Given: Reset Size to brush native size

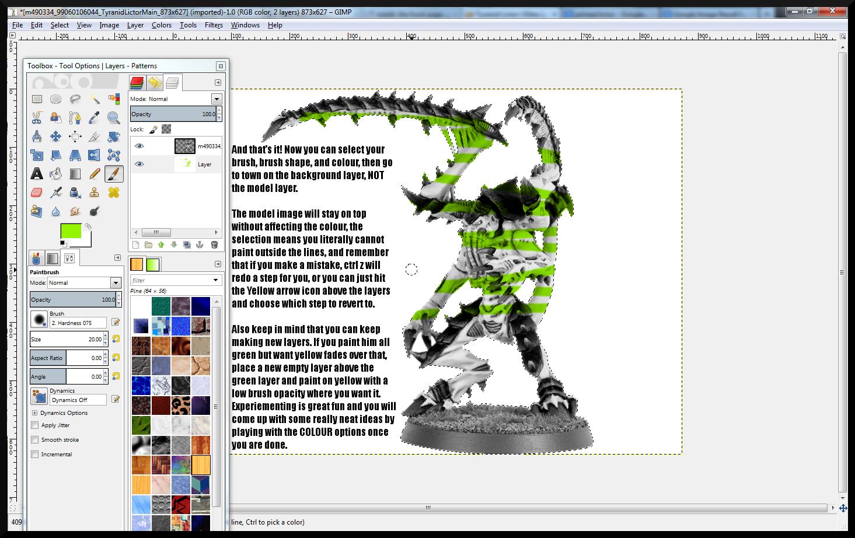Looking at the screenshot, I should tap(116, 339).
